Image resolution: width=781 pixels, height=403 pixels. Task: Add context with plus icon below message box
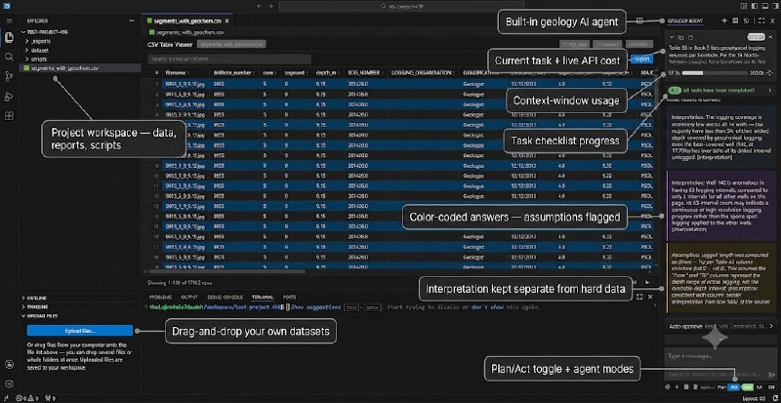pyautogui.click(x=677, y=387)
